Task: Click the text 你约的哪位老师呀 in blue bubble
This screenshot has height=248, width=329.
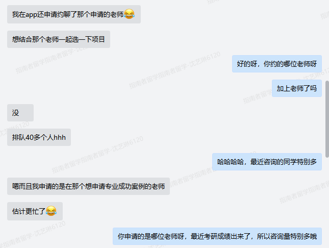Action: (x=290, y=64)
